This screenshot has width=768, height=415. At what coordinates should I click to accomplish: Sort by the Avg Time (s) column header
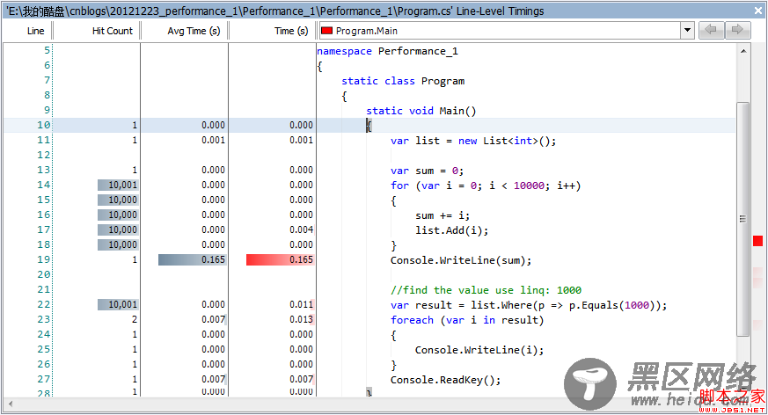coord(194,31)
